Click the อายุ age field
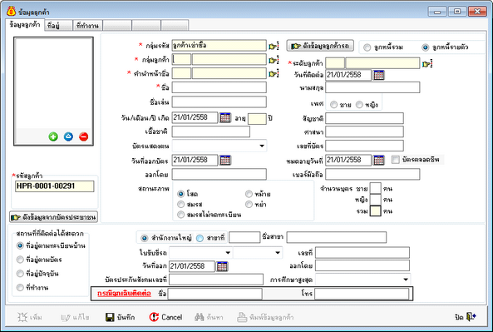Screen dimensions: 493x332 click(x=257, y=119)
